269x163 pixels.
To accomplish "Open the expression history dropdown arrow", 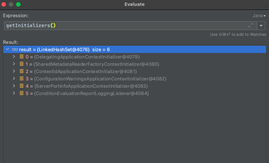I will tap(261, 26).
